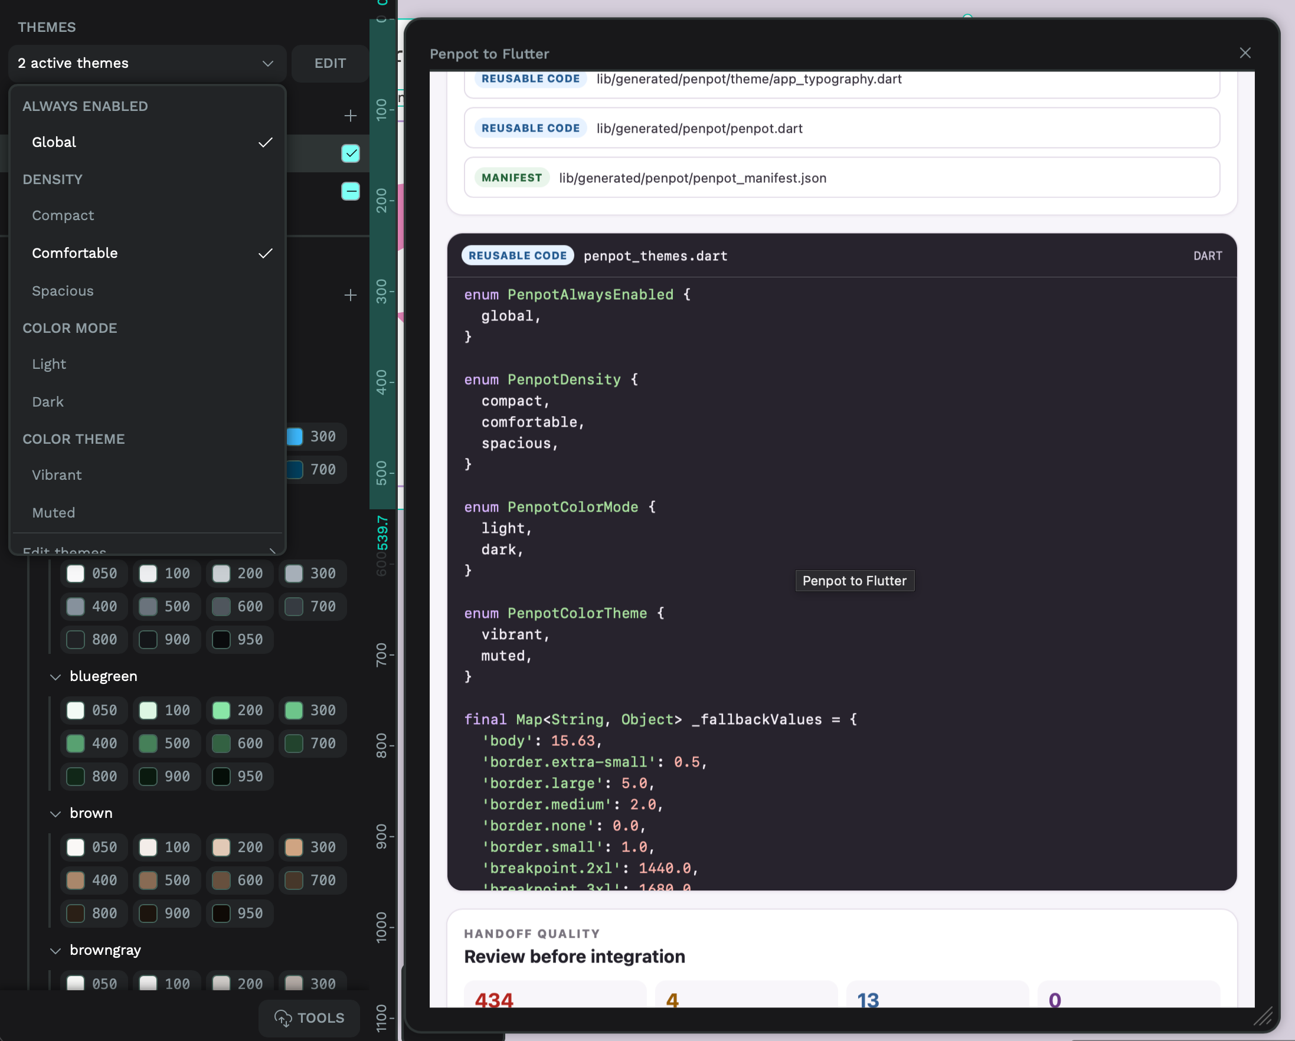Click the 13 quality count card
Image resolution: width=1295 pixels, height=1041 pixels.
click(937, 994)
